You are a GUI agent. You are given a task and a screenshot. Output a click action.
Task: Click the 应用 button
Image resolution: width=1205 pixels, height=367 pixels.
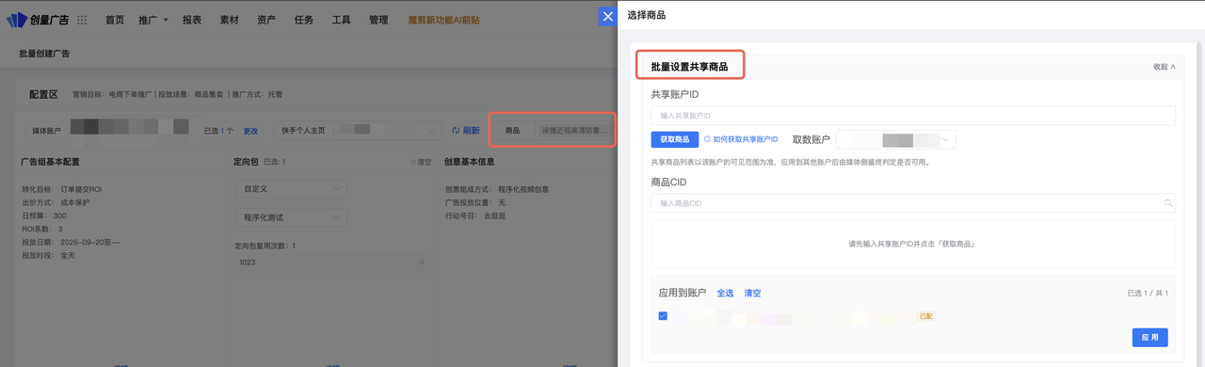[1149, 337]
